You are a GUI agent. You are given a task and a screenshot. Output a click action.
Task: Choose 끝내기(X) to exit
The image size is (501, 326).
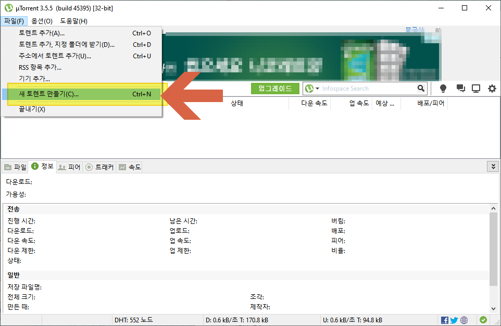tap(81, 109)
